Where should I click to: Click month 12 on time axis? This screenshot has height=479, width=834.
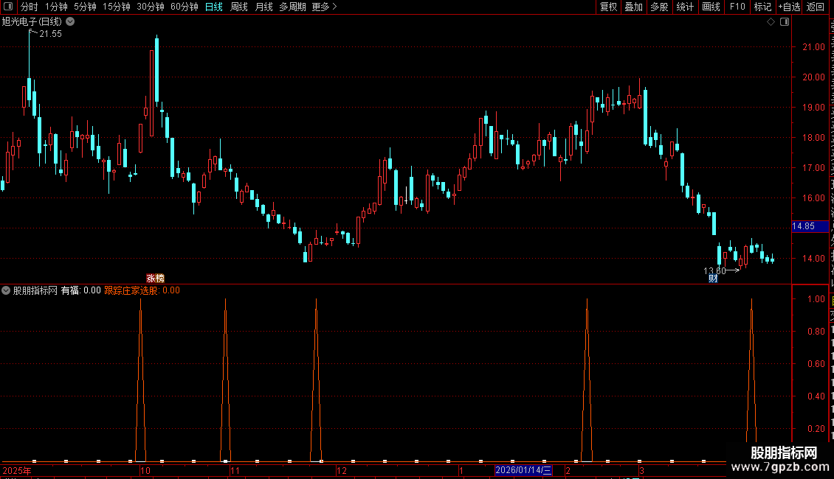click(342, 470)
